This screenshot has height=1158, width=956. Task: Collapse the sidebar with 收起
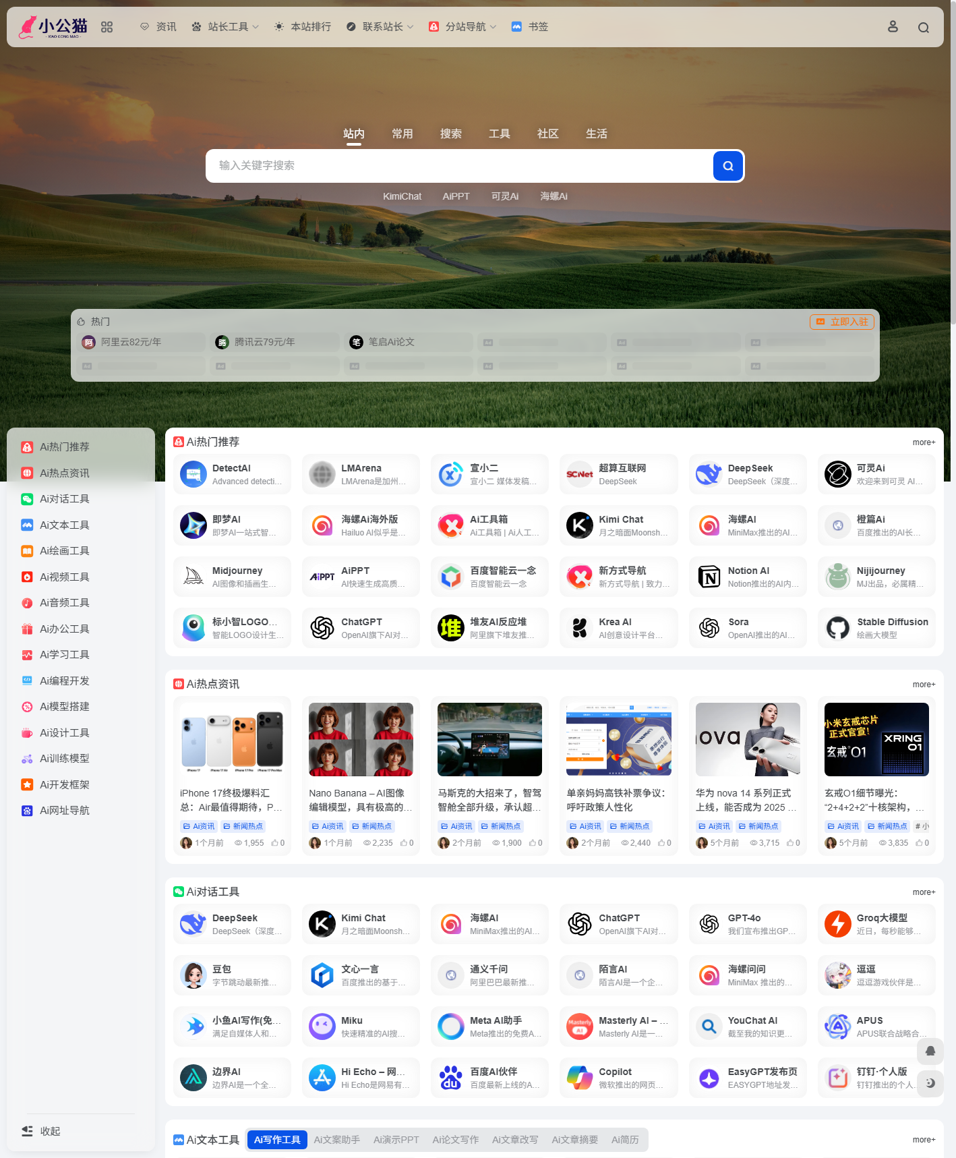[x=41, y=1131]
